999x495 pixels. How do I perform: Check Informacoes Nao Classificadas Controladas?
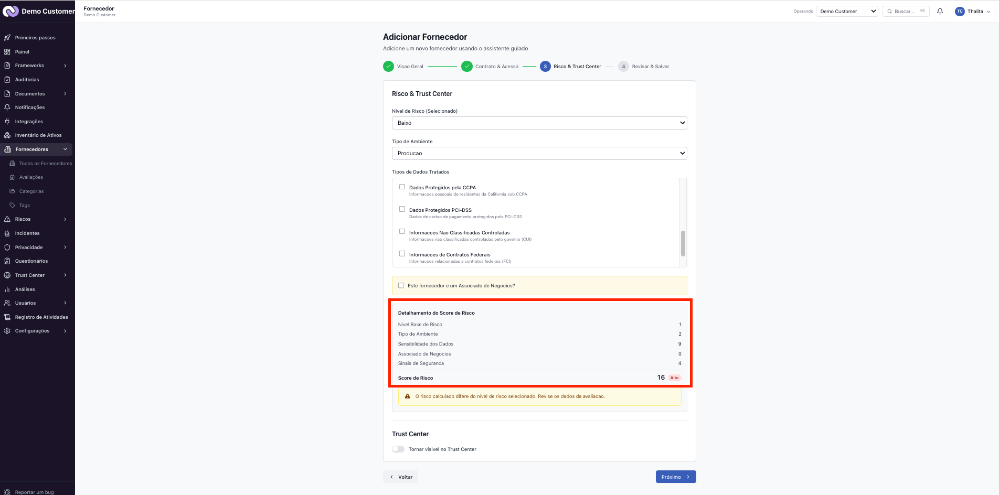[x=402, y=231]
